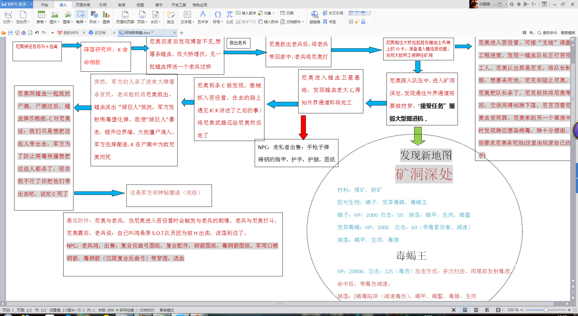Open the 页面布局 ribbon tab
The image size is (578, 316).
click(83, 5)
